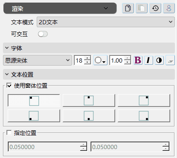Select the bottom-left window position button

[x=34, y=116]
